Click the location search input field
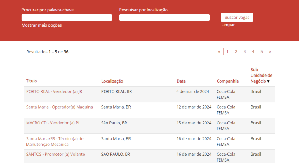Screen dimensions: 299x163 (x=164, y=18)
